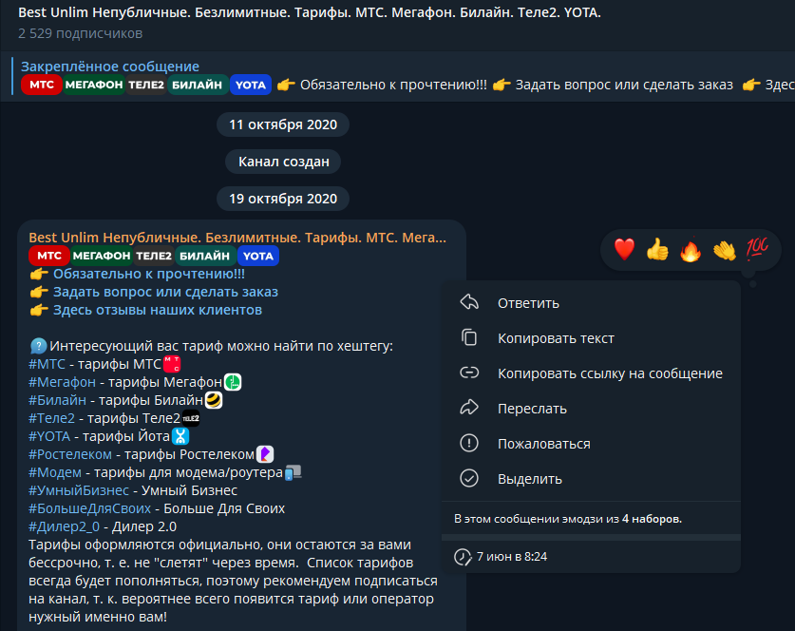The image size is (795, 631).
Task: Open Задать вопрос или сделать заказ link
Action: 166,292
